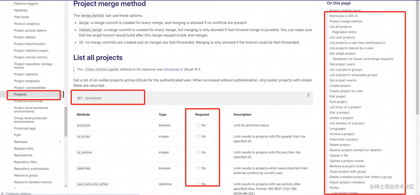420x195 pixels.
Task: Navigate to "Pagination limits" outline entry
Action: pyautogui.click(x=344, y=32)
